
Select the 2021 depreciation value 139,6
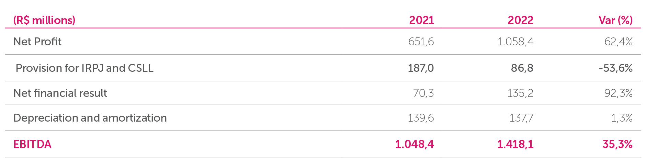tap(421, 118)
